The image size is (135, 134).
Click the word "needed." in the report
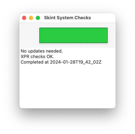(54, 51)
